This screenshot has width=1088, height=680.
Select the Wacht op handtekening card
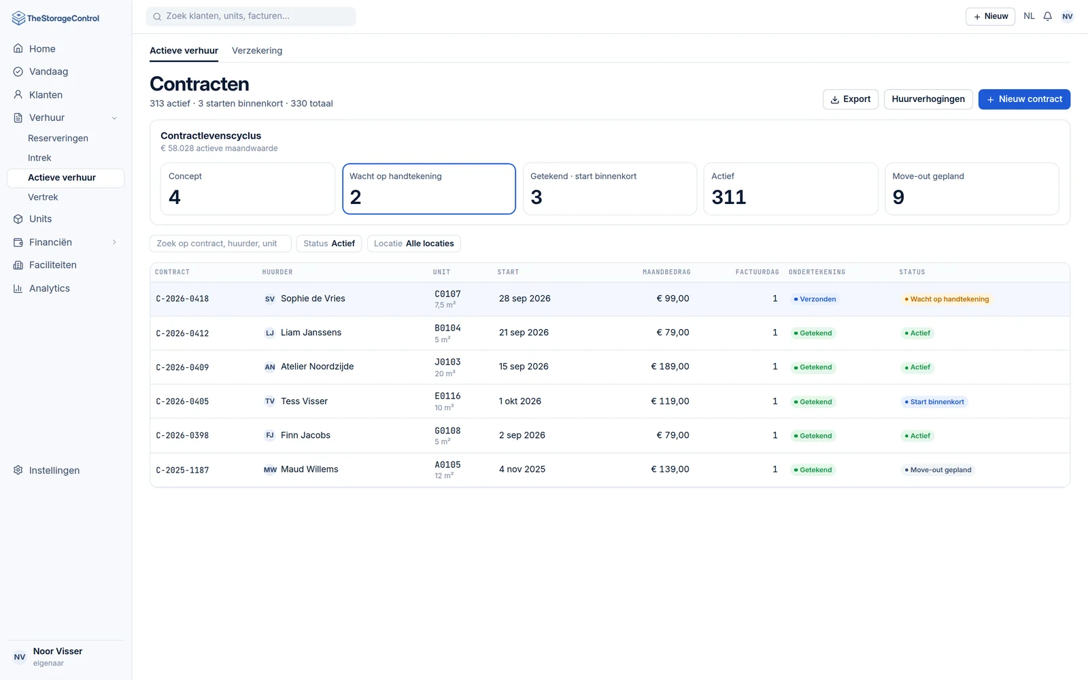click(x=429, y=189)
